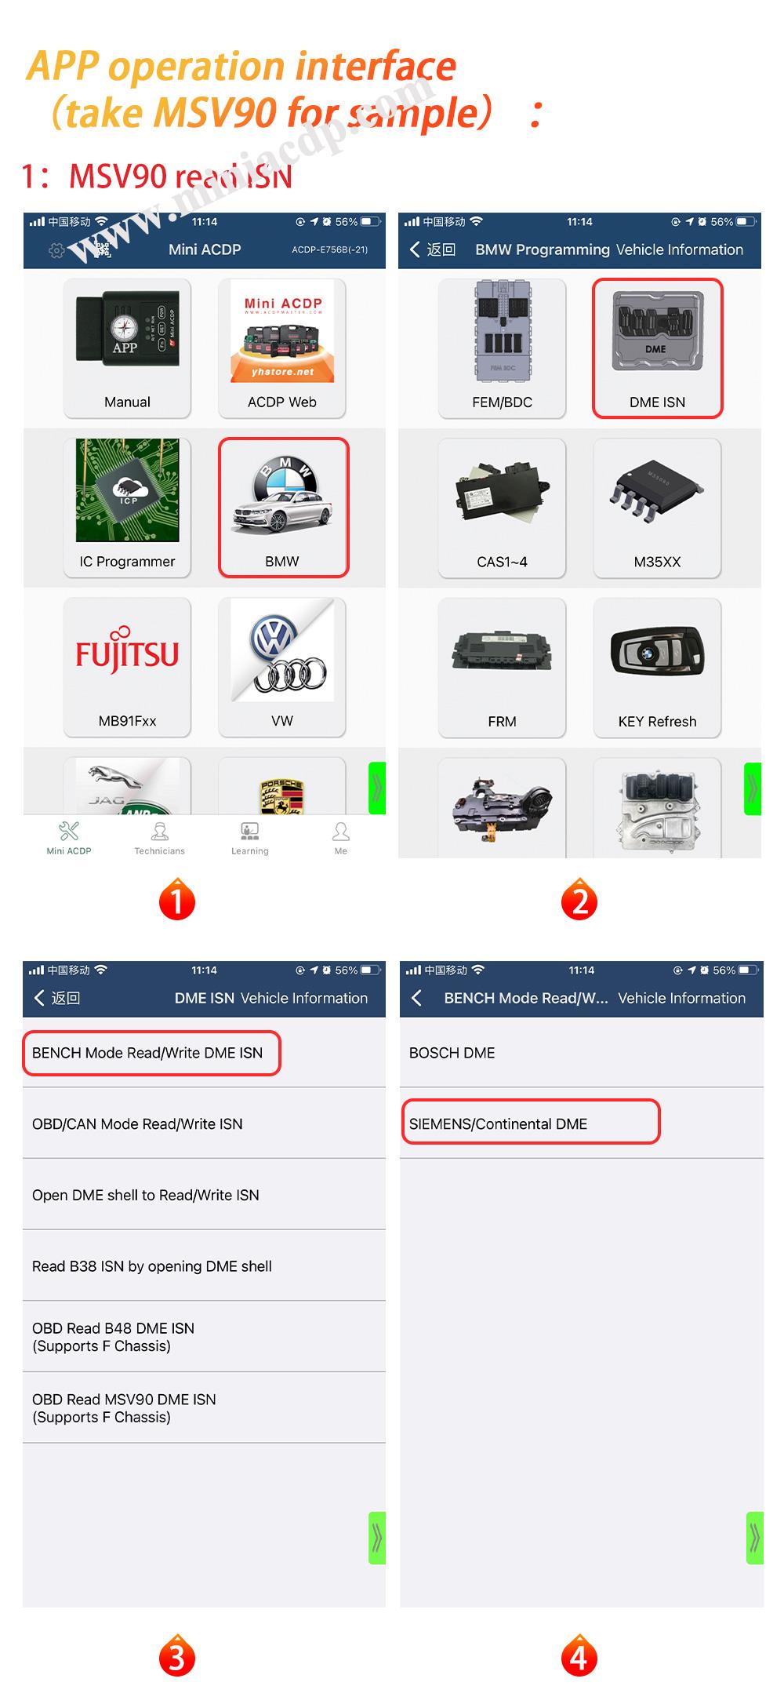Image resolution: width=784 pixels, height=1704 pixels.
Task: Open the FRM module tile
Action: point(502,668)
